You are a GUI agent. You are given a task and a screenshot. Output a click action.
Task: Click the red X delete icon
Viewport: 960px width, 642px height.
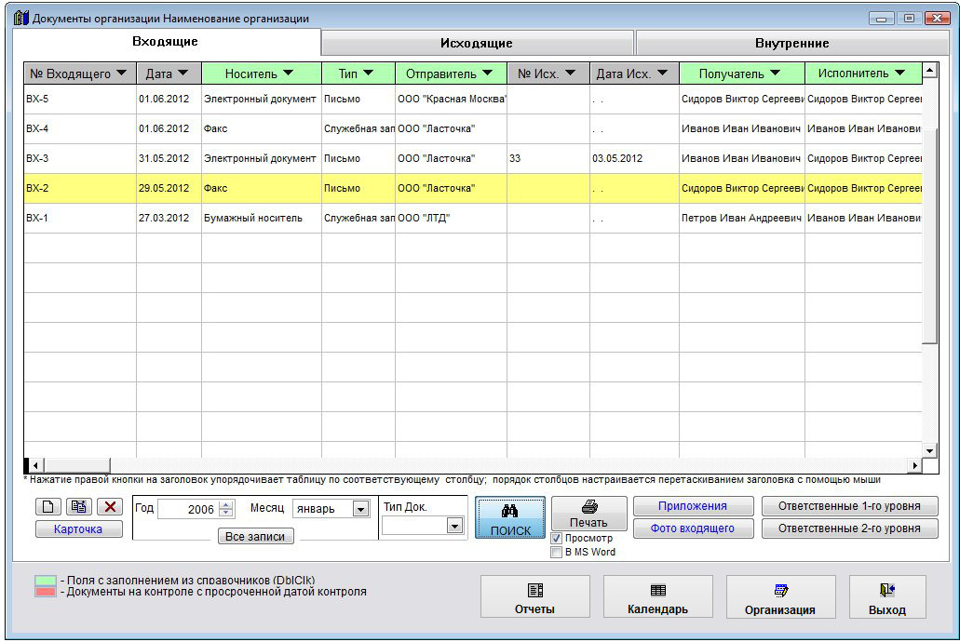[110, 507]
